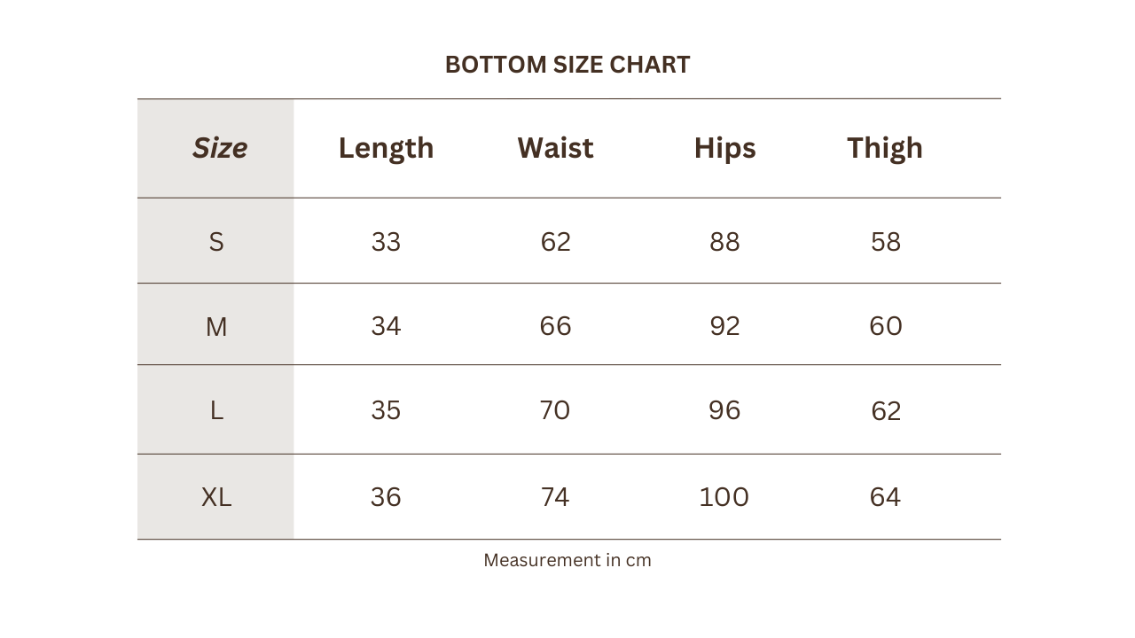Select the M size row label

(216, 327)
